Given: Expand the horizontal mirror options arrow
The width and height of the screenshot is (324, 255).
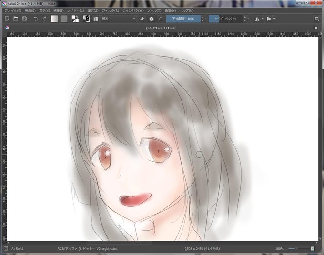Looking at the screenshot, I should coord(263,19).
